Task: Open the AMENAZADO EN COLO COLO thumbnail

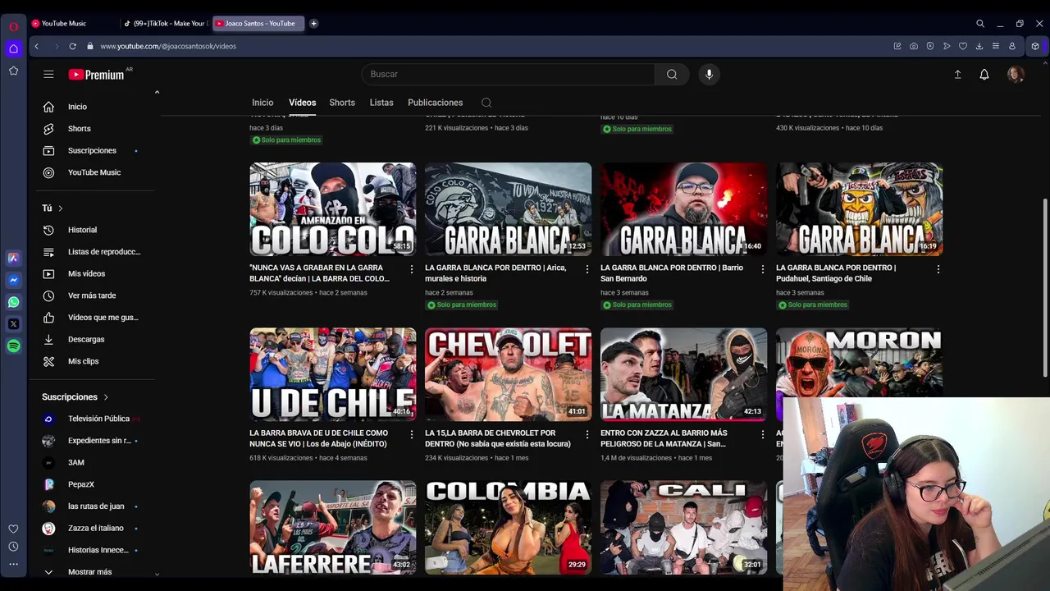Action: pos(333,209)
